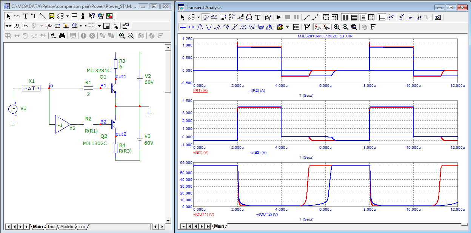
Task: Select the Inflection cursor mode
Action: click(234, 27)
